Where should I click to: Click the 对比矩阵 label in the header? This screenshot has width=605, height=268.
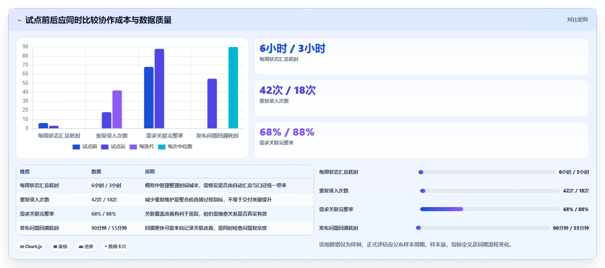coord(577,19)
